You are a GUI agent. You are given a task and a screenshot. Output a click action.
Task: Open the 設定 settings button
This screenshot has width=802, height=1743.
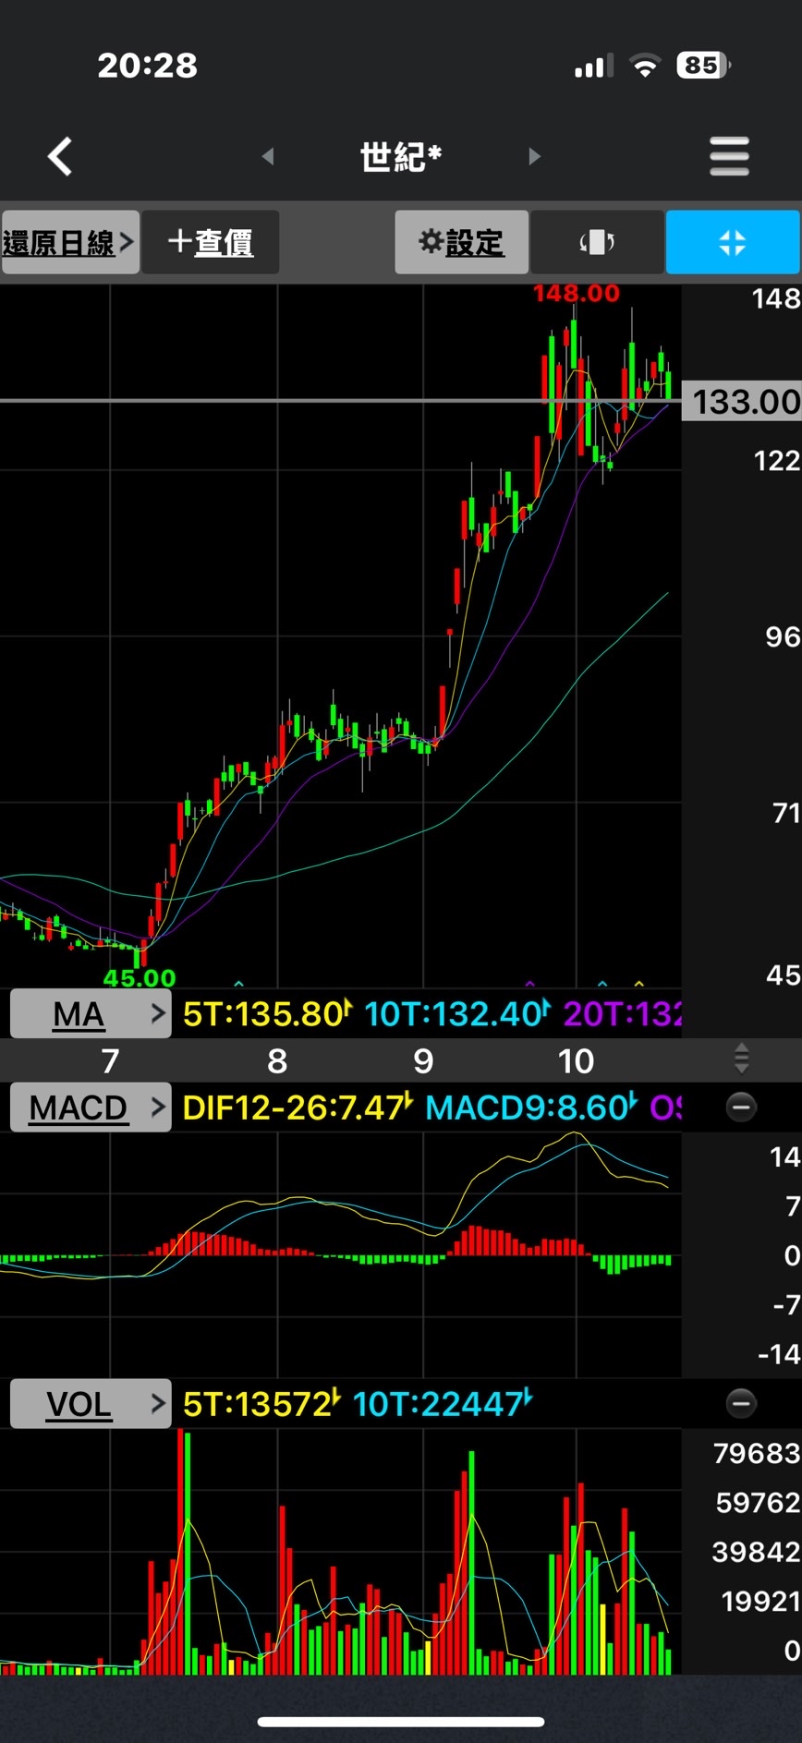click(x=462, y=242)
